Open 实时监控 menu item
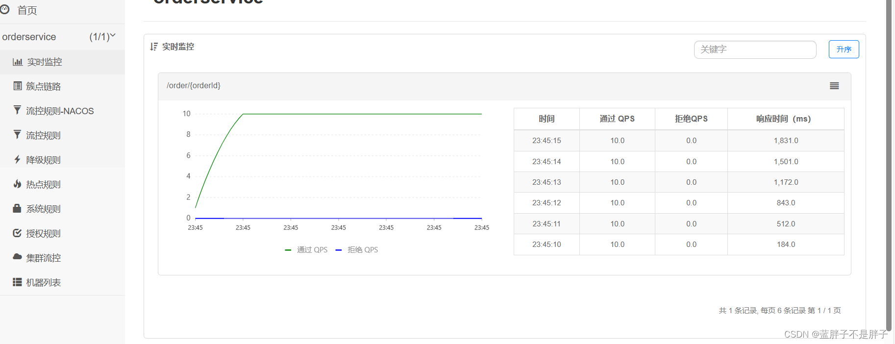Screen dimensions: 895x344 pos(45,62)
